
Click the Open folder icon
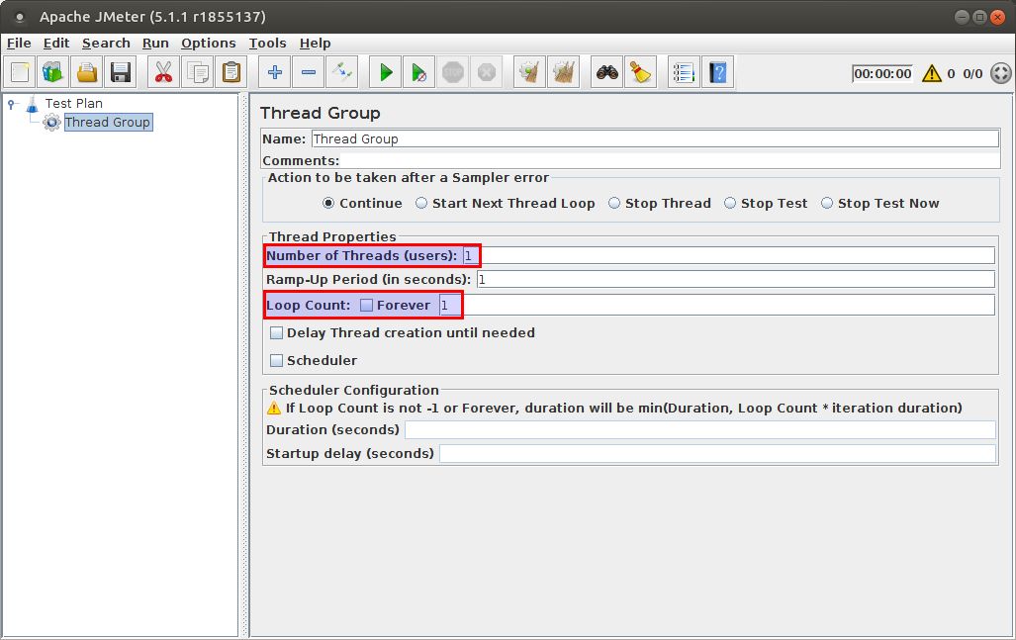point(87,72)
